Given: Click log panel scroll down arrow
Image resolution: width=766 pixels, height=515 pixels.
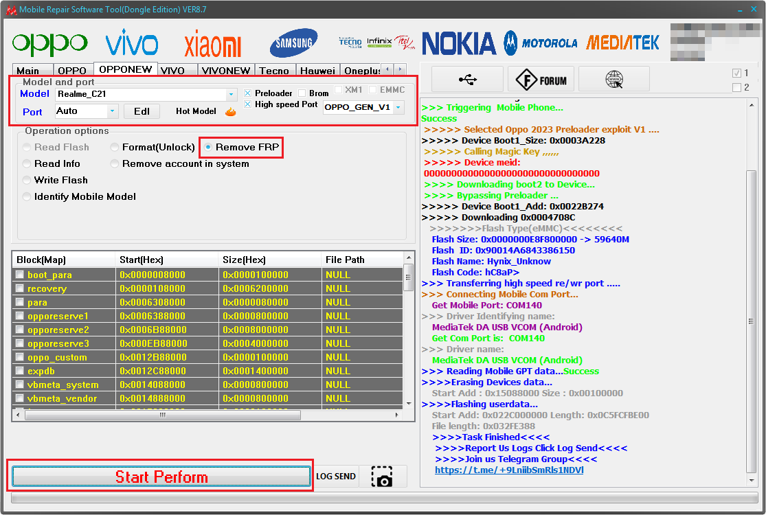Looking at the screenshot, I should [752, 481].
